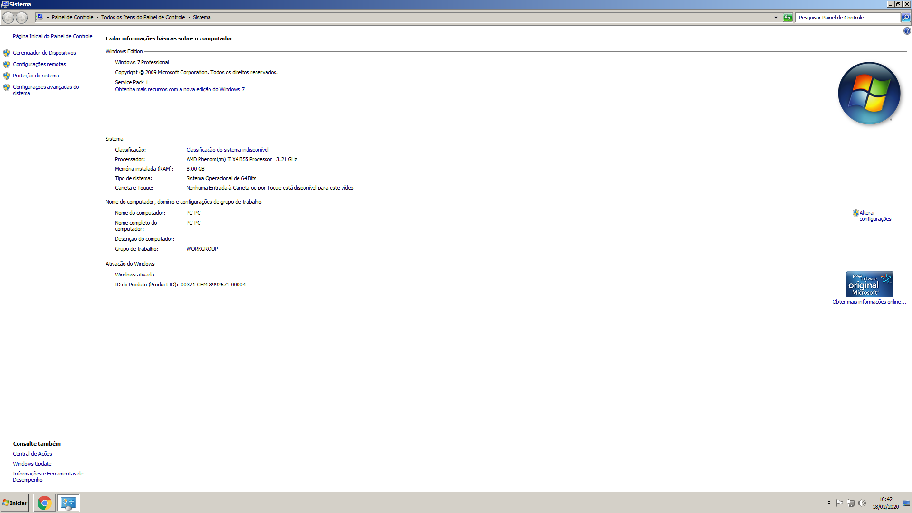Show hidden tray icons arrow
Image resolution: width=912 pixels, height=513 pixels.
(x=829, y=503)
